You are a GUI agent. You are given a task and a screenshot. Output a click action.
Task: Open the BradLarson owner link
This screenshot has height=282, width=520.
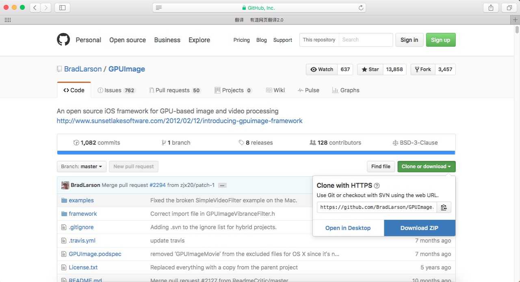click(x=83, y=69)
